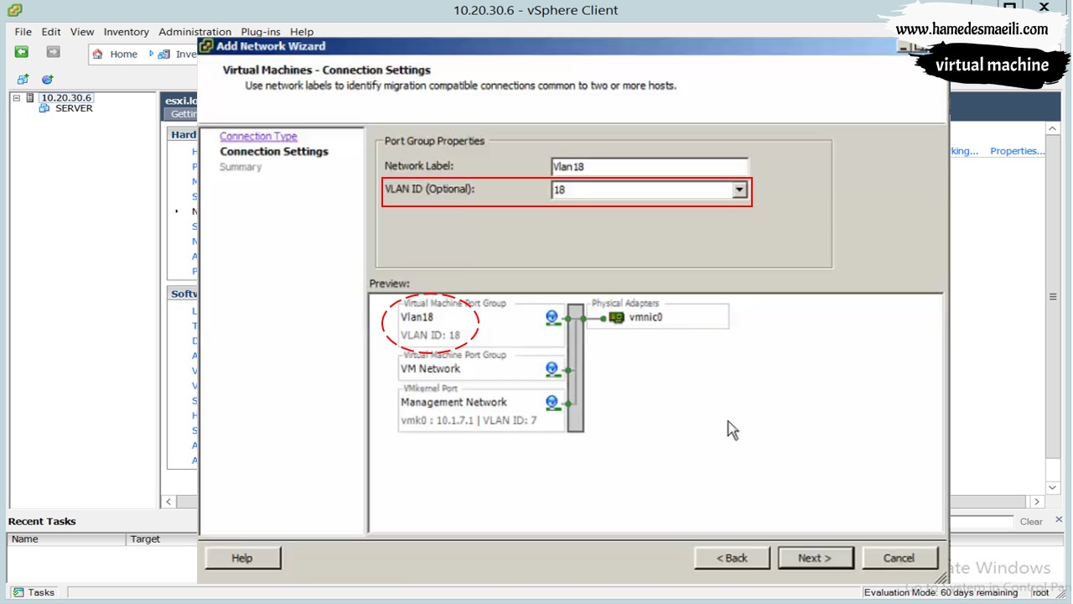Select the Vlan18 port group label

coord(417,317)
